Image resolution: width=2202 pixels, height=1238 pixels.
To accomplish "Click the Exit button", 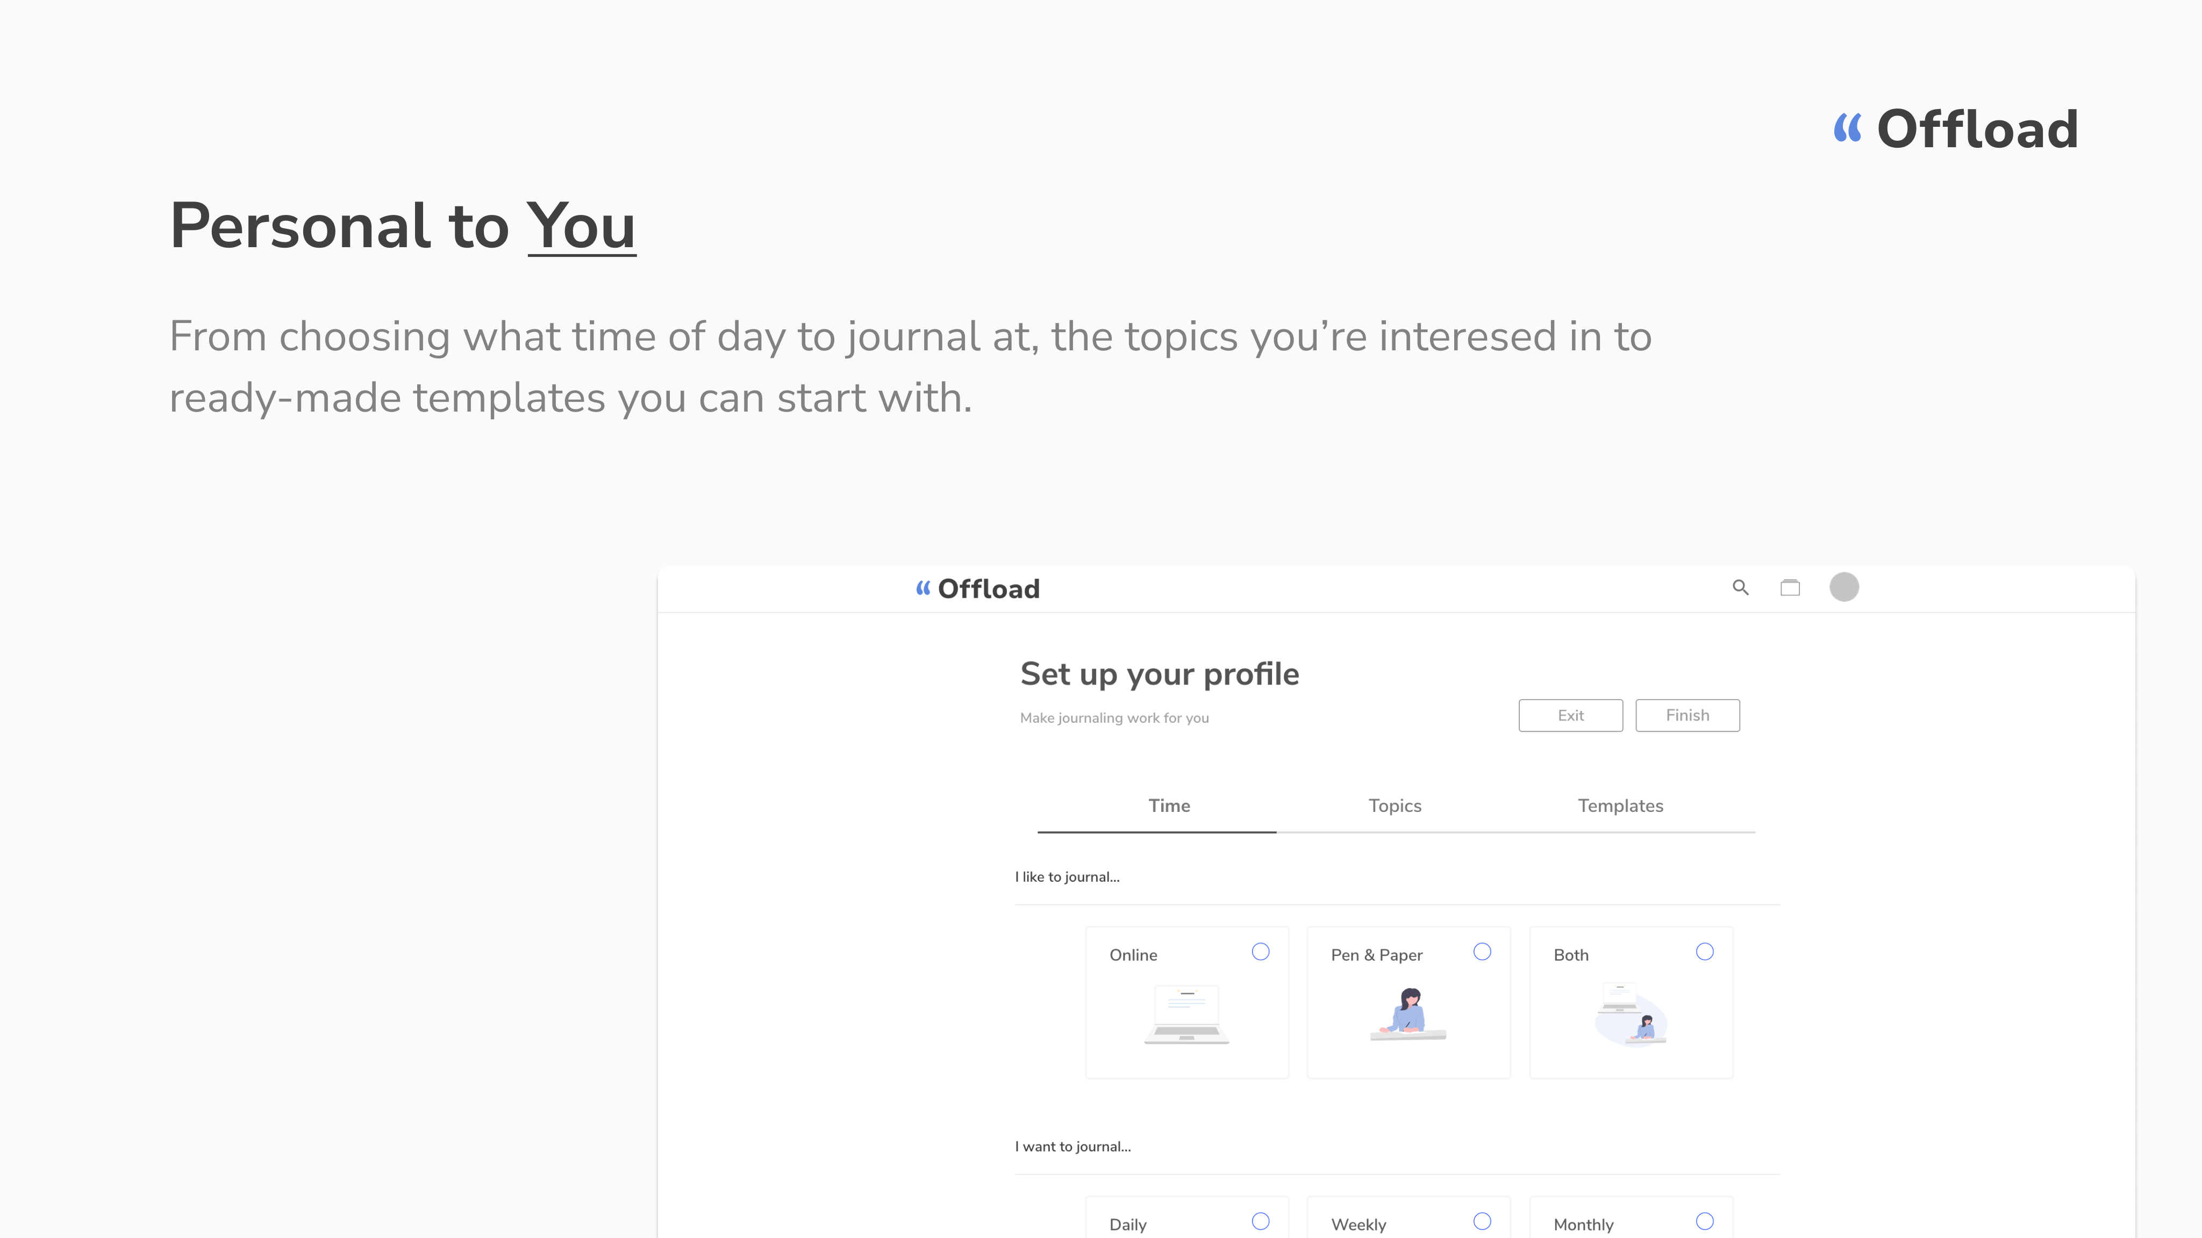I will (1570, 715).
